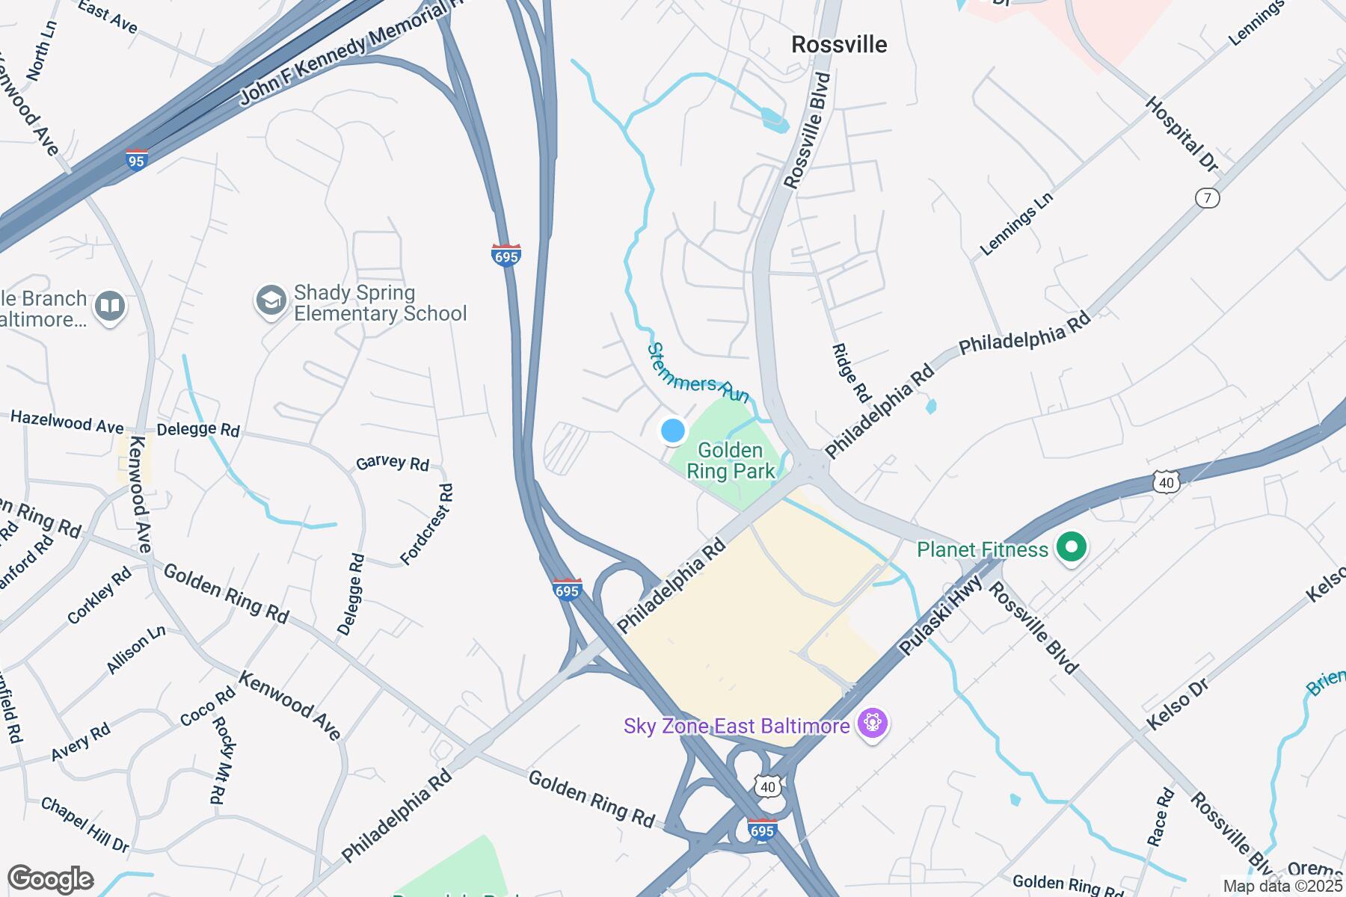Select the Planet Fitness text label
1346x897 pixels.
click(983, 550)
